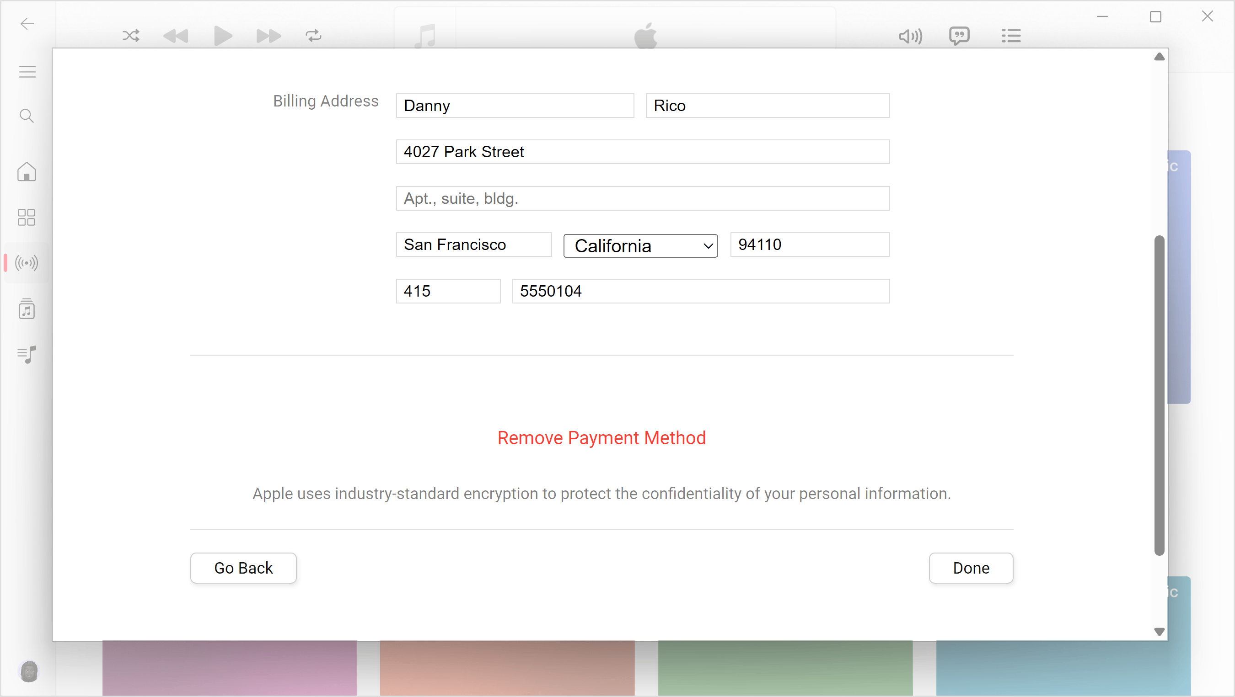Click the play button icon
The width and height of the screenshot is (1235, 697).
(222, 36)
